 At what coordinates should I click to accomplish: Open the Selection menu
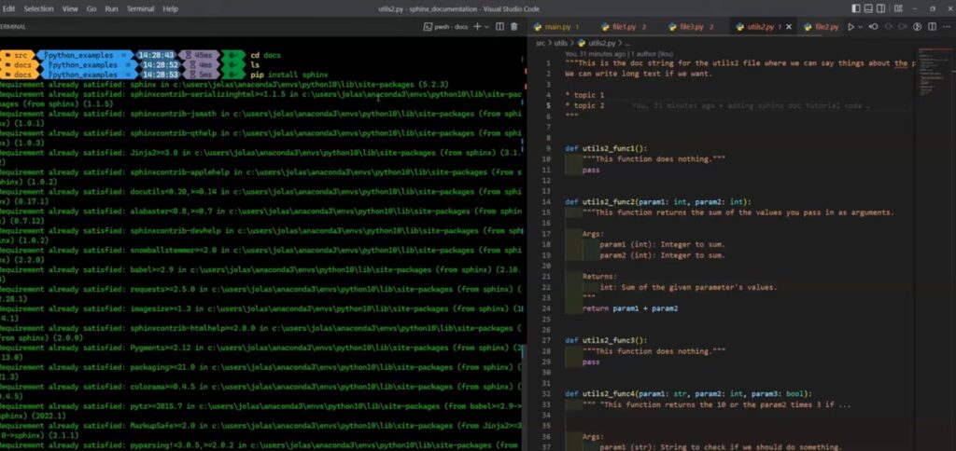pos(39,9)
